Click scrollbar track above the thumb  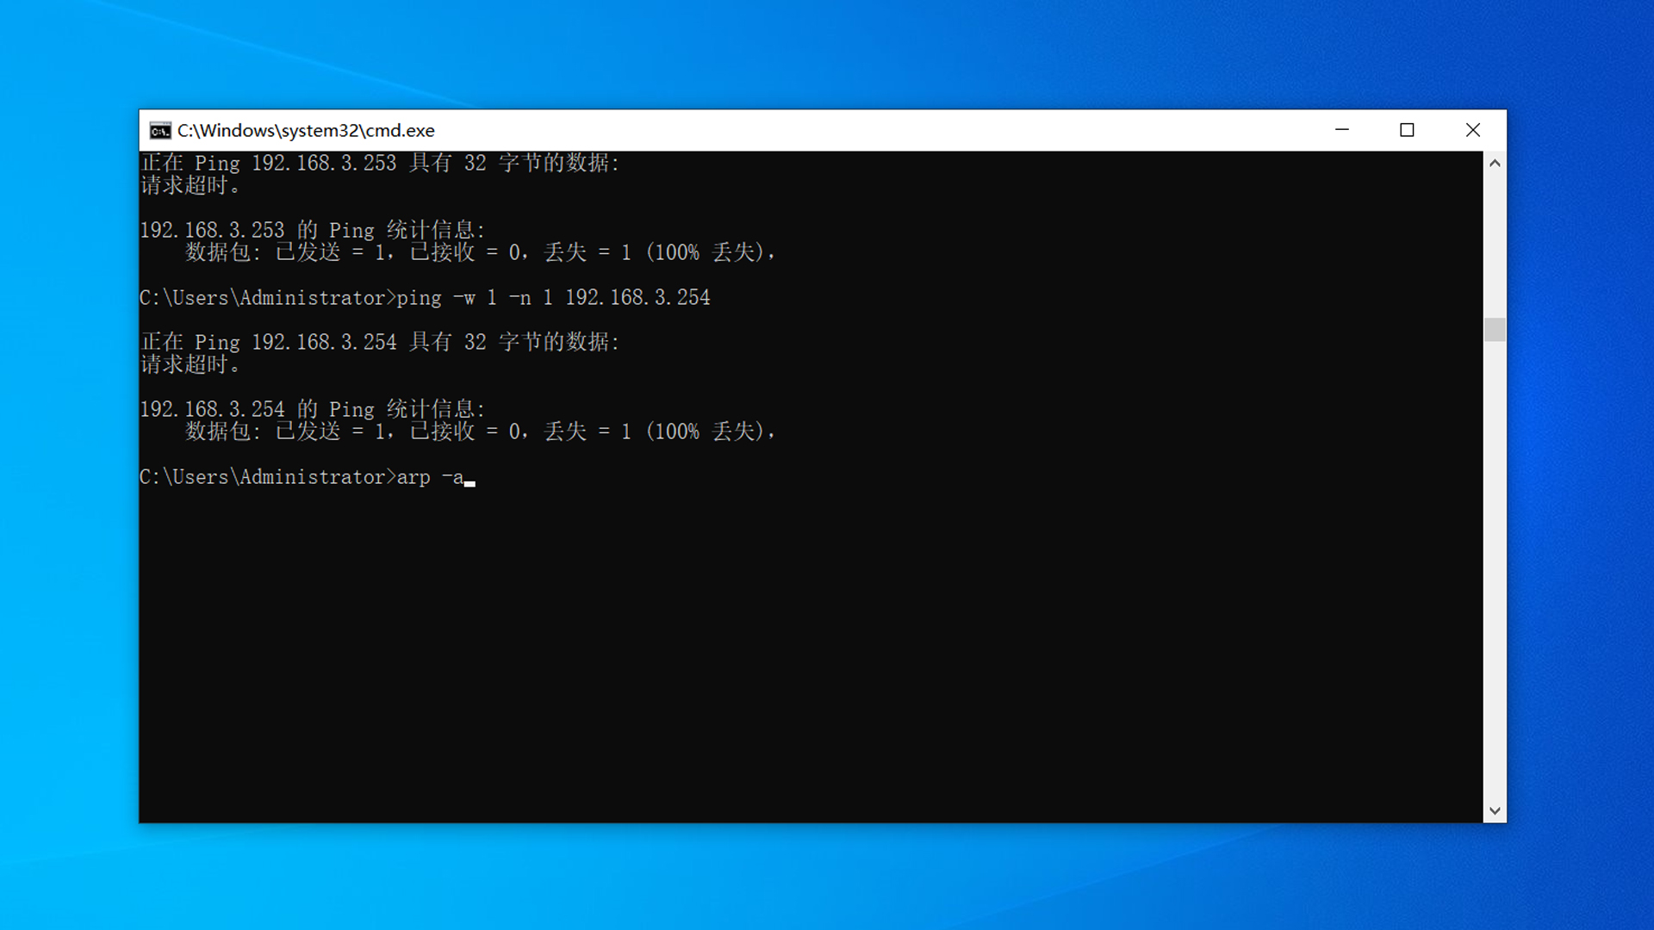click(x=1495, y=245)
